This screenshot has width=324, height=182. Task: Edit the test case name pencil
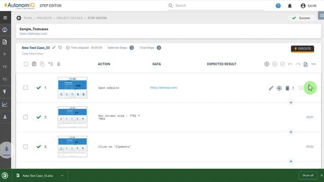tap(54, 48)
